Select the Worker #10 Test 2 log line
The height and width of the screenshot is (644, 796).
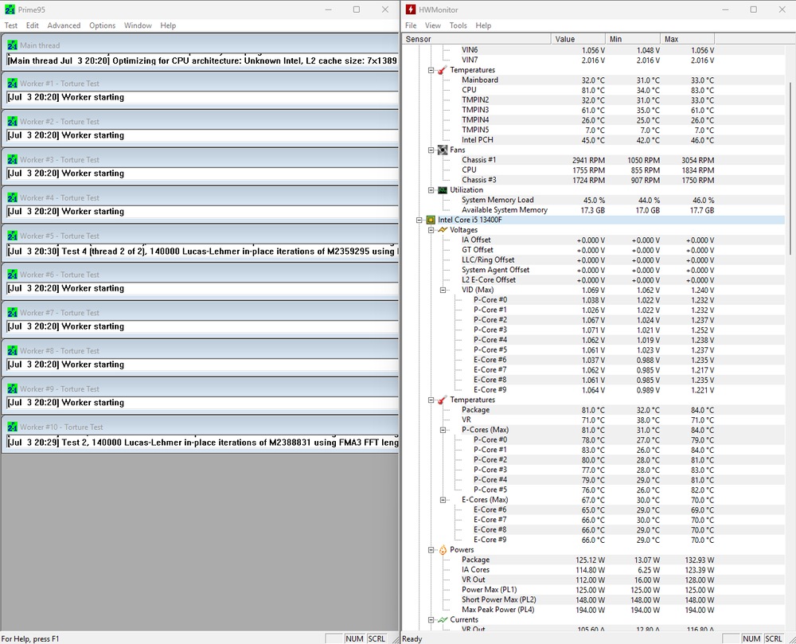[x=203, y=443]
